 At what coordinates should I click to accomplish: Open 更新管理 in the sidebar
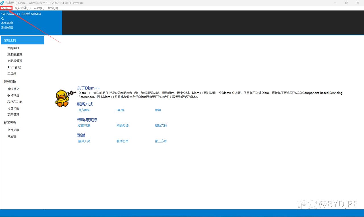pos(13,114)
